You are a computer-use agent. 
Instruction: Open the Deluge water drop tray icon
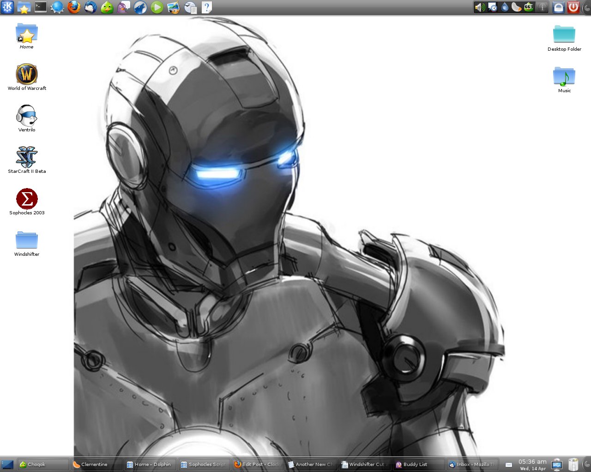click(x=505, y=7)
